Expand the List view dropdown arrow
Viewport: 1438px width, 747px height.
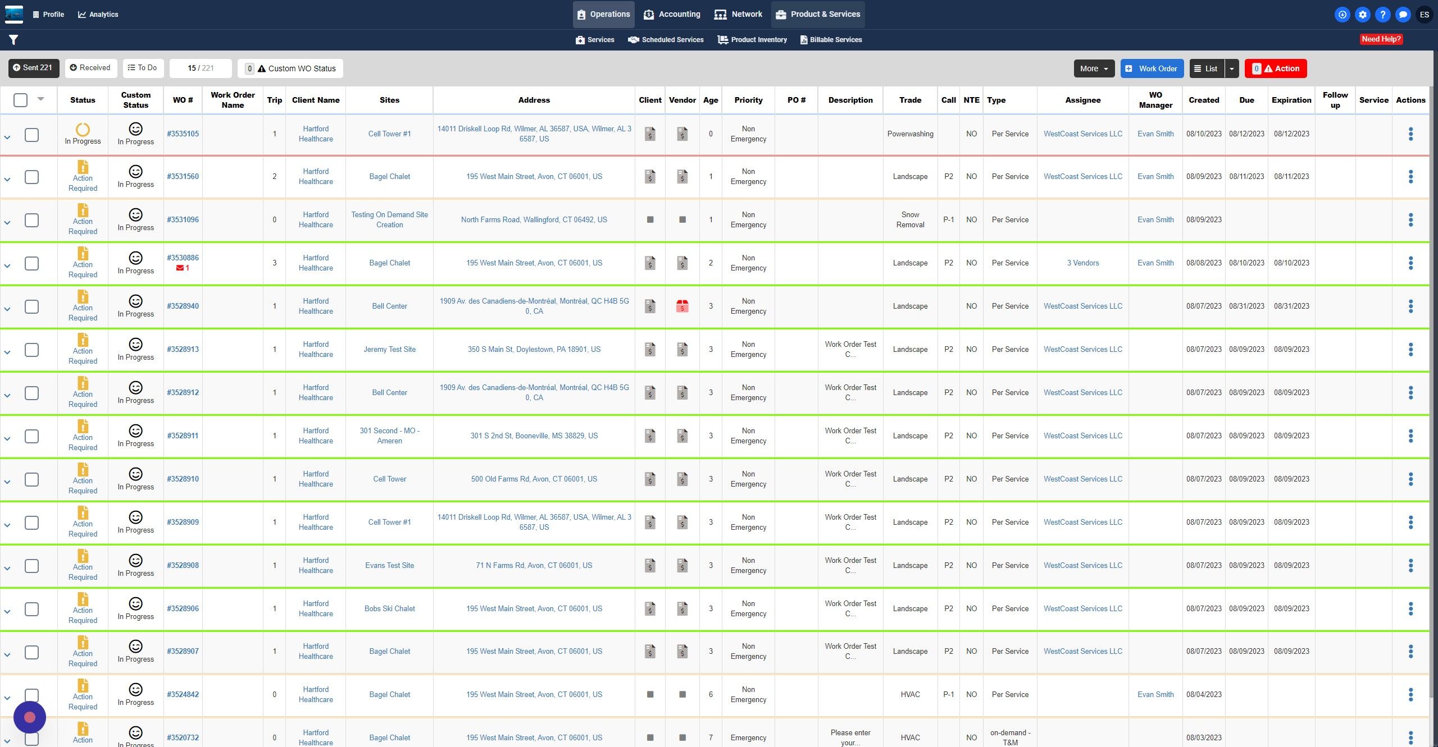(x=1231, y=68)
